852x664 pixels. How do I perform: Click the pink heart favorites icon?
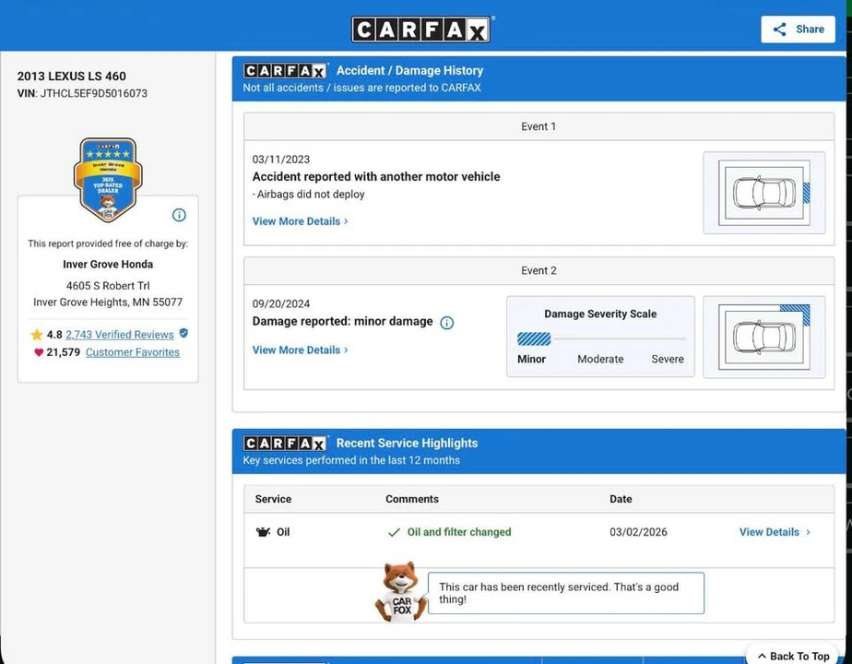[39, 352]
